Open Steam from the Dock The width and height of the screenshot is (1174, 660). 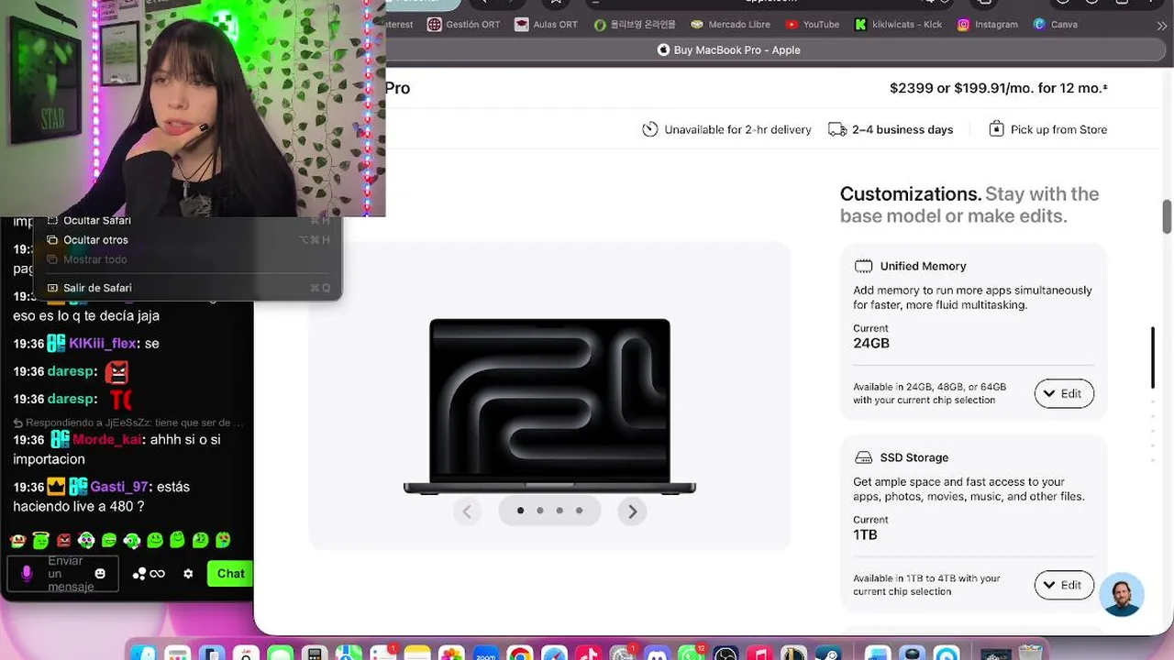tap(828, 654)
